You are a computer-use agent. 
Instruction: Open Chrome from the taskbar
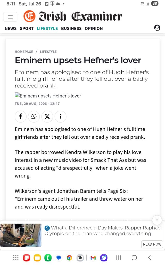69,258
